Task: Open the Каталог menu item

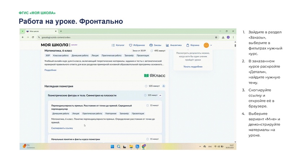Action: 118,45
